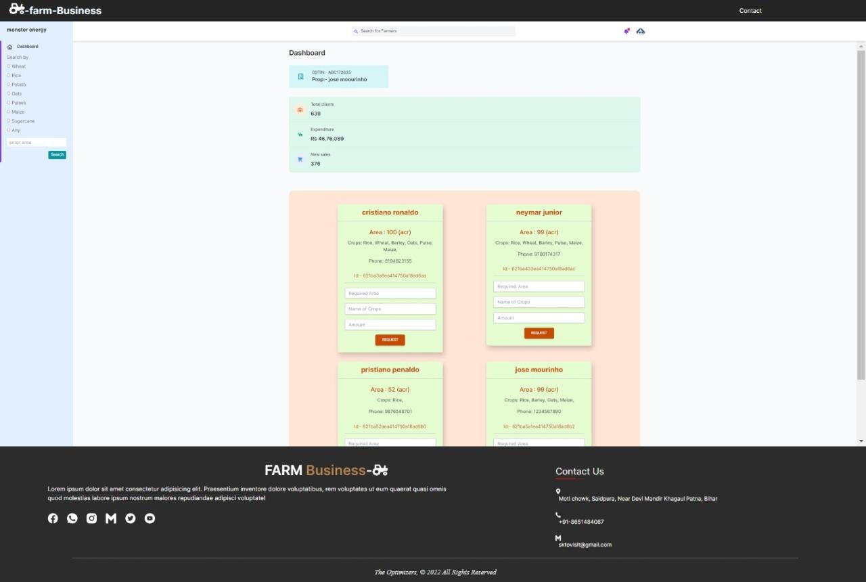The height and width of the screenshot is (582, 866).
Task: Select the Sugarcane radio button
Action: (8, 120)
